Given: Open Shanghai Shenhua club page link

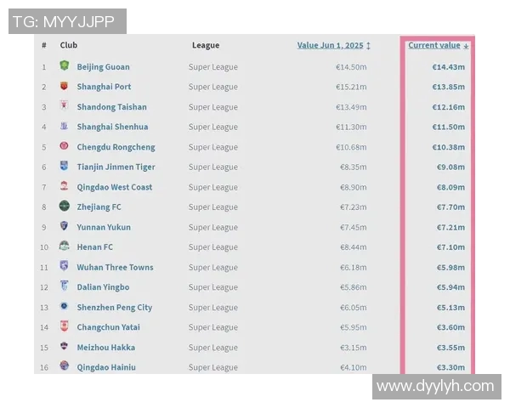Looking at the screenshot, I should [112, 127].
